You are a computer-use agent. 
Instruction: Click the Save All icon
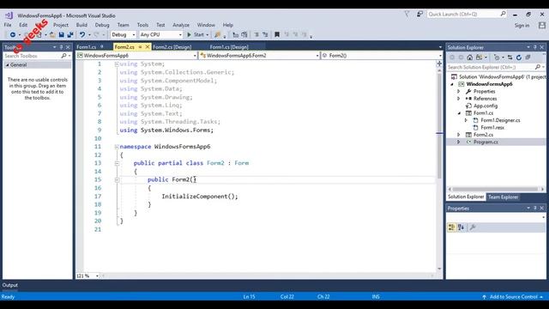click(x=70, y=34)
